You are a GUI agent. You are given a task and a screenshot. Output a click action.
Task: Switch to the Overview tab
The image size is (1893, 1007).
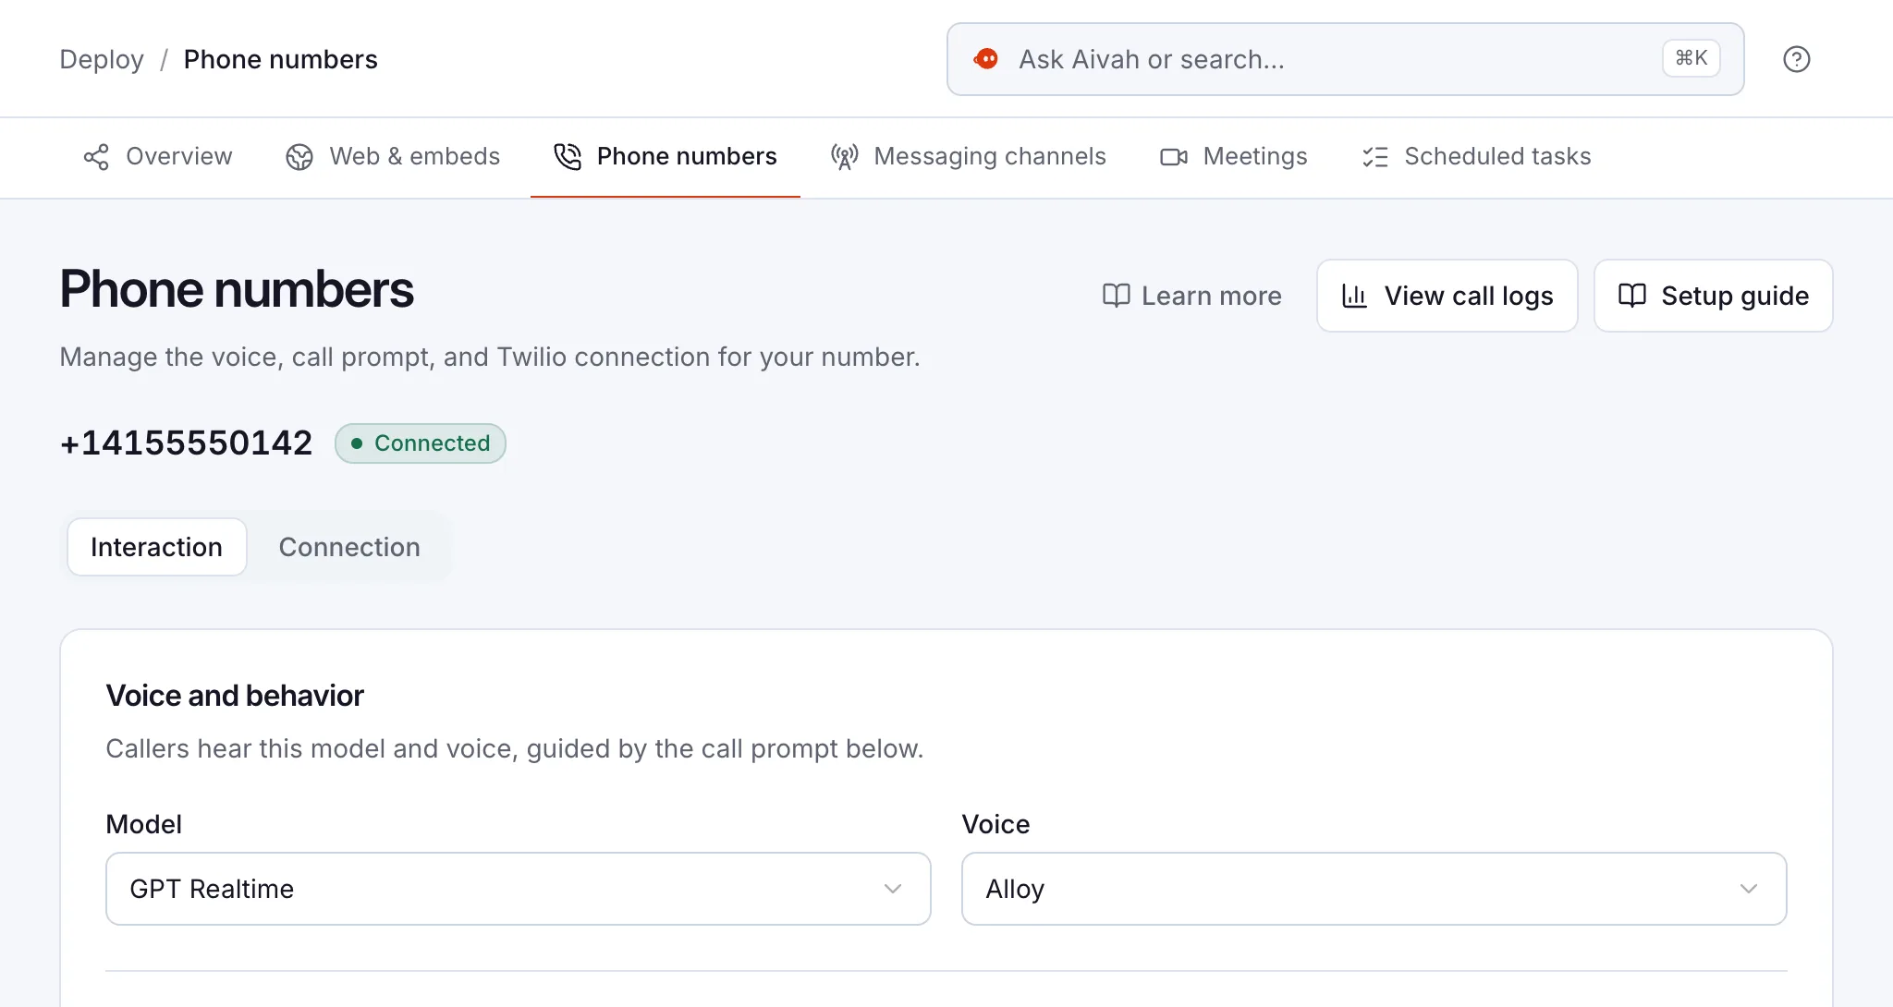click(158, 157)
